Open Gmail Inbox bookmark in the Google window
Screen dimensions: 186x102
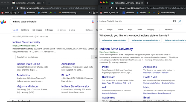click(x=11, y=13)
